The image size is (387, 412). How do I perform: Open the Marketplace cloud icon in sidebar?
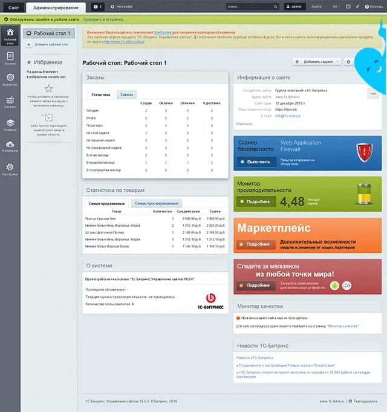point(10,146)
